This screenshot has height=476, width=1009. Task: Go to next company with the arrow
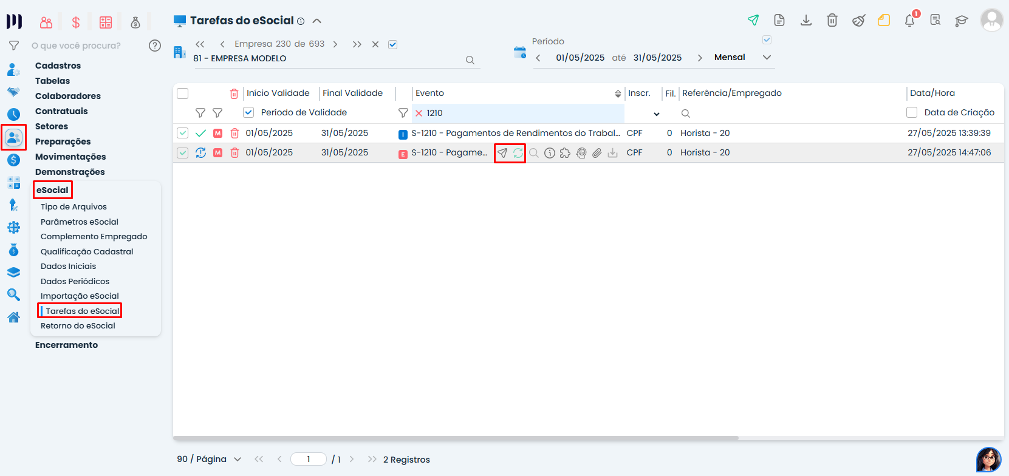(335, 44)
